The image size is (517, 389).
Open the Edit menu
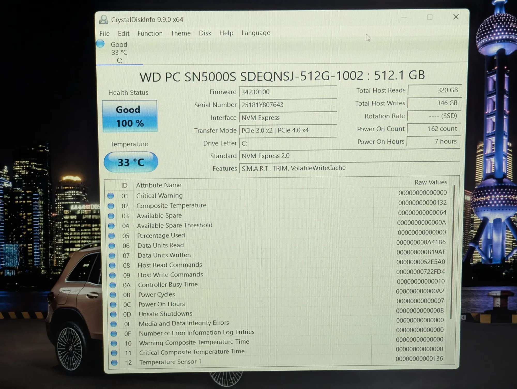124,34
